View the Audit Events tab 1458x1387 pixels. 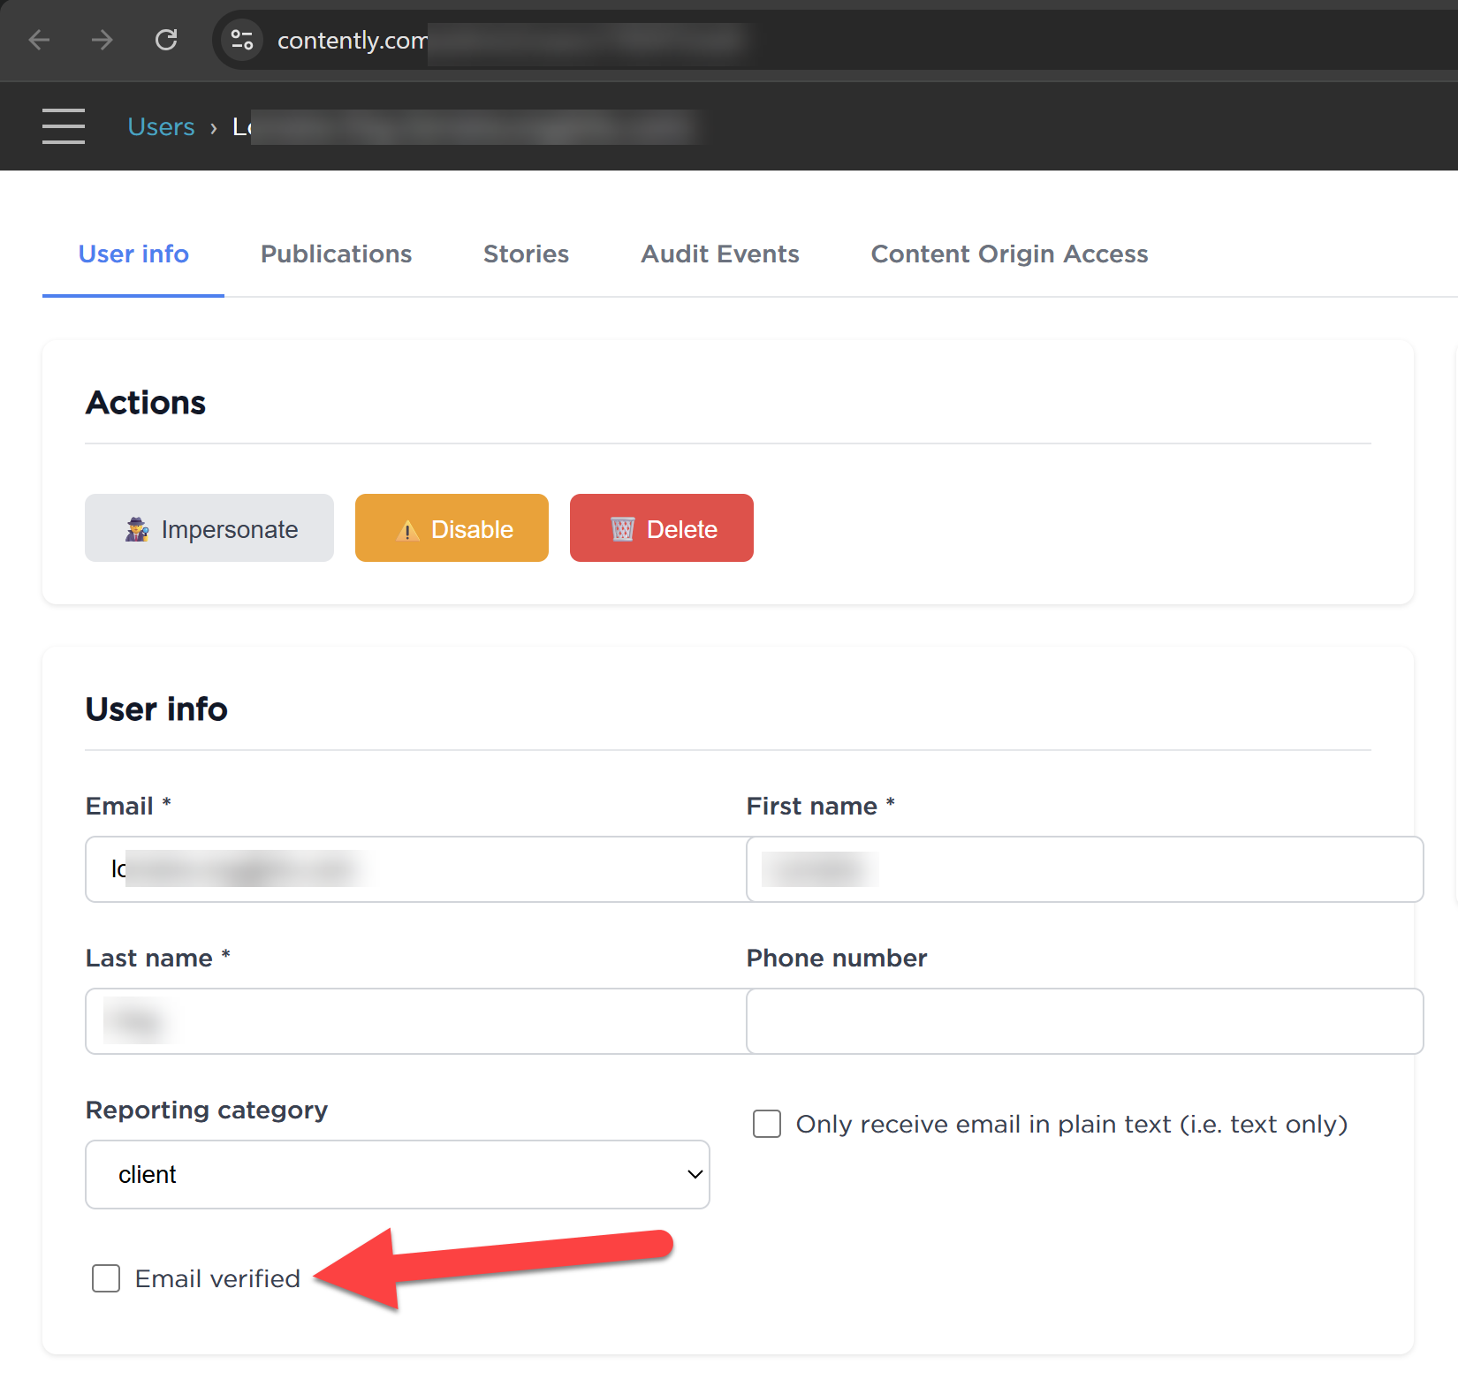(719, 254)
